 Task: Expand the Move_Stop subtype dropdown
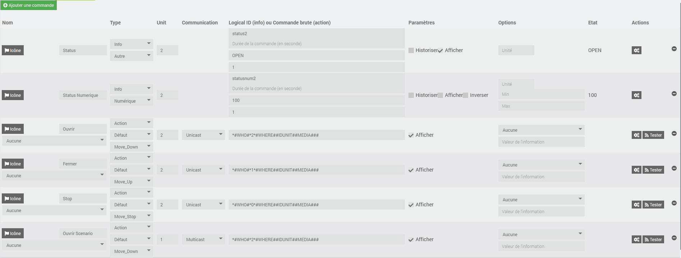132,217
